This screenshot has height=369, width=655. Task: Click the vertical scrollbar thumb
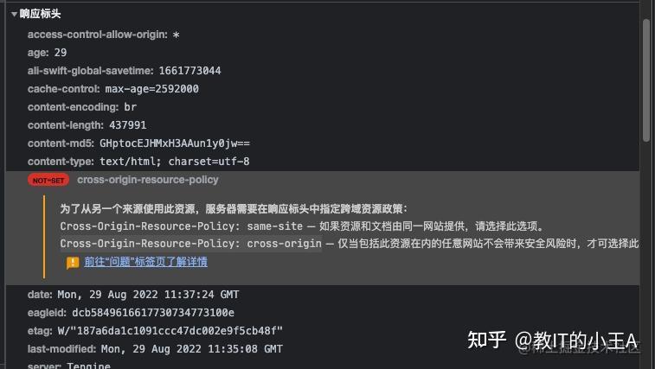(646, 80)
